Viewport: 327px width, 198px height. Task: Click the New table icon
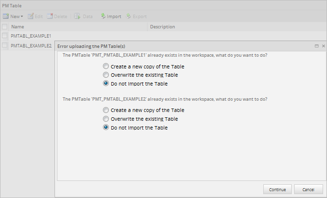pyautogui.click(x=6, y=16)
